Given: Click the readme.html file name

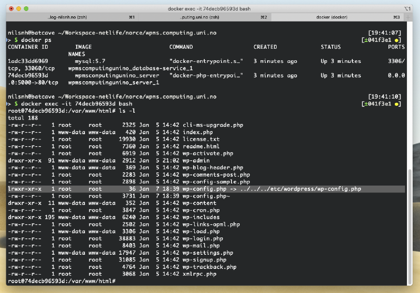Looking at the screenshot, I should 201,147.
